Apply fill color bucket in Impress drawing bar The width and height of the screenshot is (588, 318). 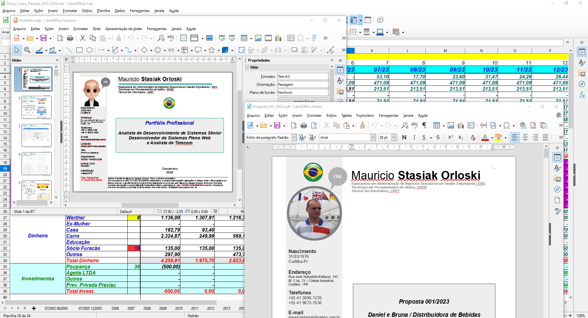point(52,50)
